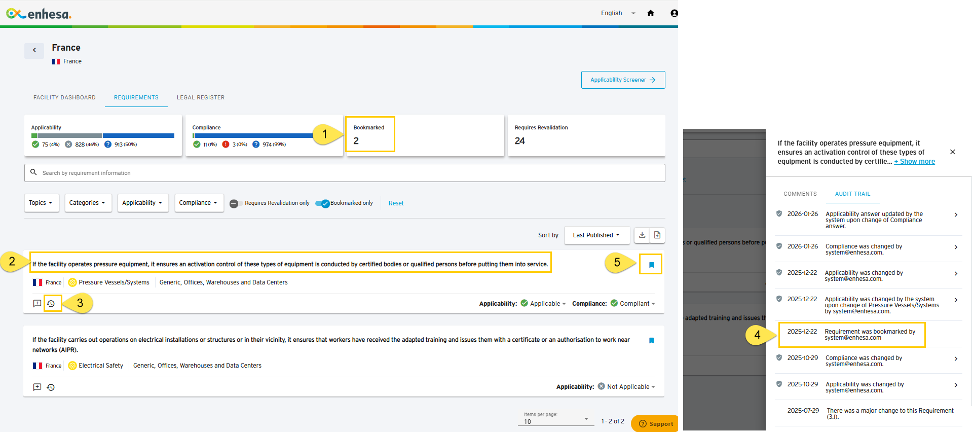
Task: Open the user account icon
Action: (674, 13)
